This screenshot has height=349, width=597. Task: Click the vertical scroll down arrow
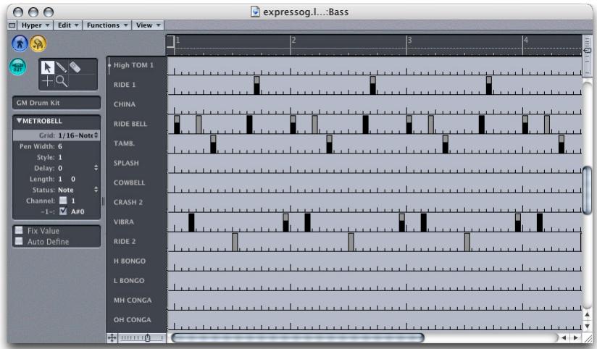coord(587,326)
